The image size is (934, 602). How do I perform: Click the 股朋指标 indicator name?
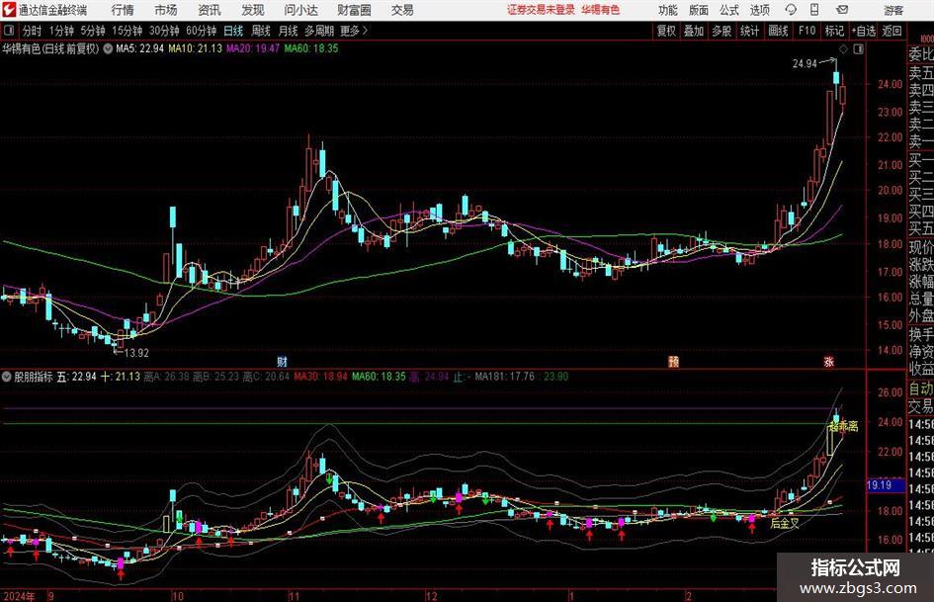[34, 376]
